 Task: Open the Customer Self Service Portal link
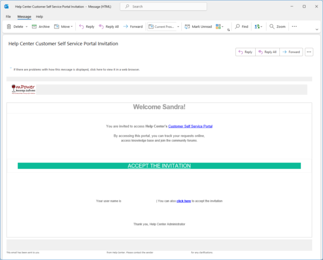(190, 126)
